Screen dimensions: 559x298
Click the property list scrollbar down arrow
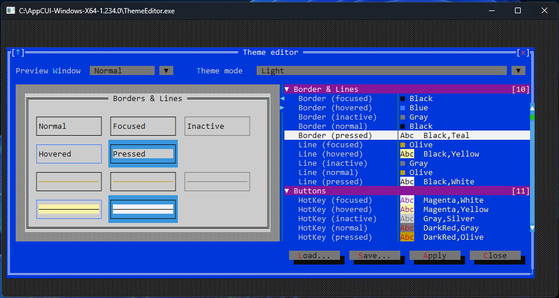pos(532,228)
